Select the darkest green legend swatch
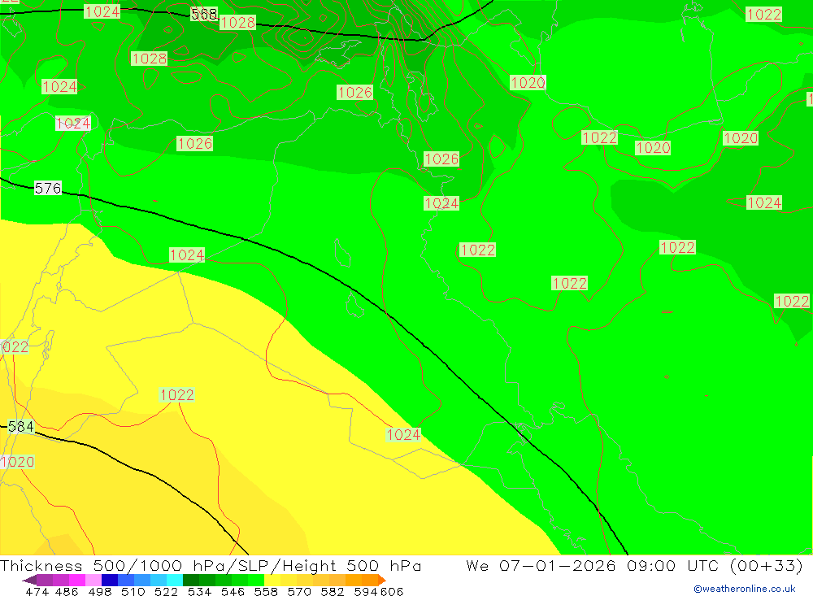Image resolution: width=813 pixels, height=596 pixels. pyautogui.click(x=191, y=580)
